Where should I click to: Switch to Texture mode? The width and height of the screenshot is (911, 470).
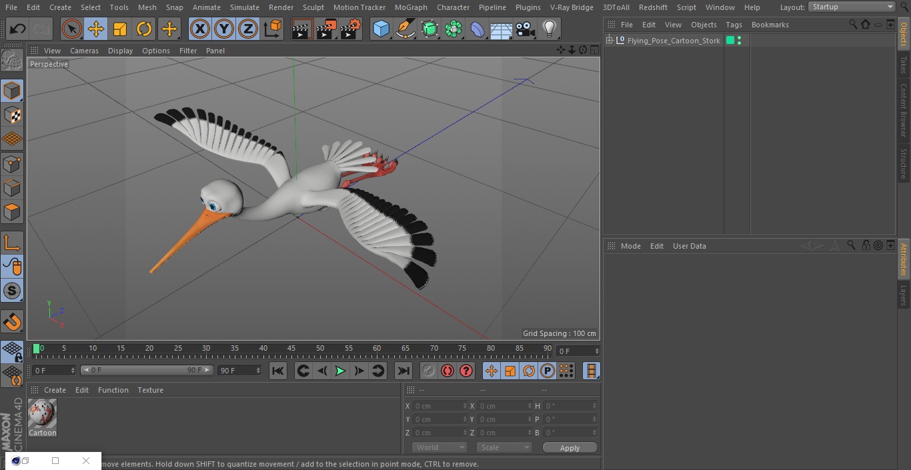[12, 115]
